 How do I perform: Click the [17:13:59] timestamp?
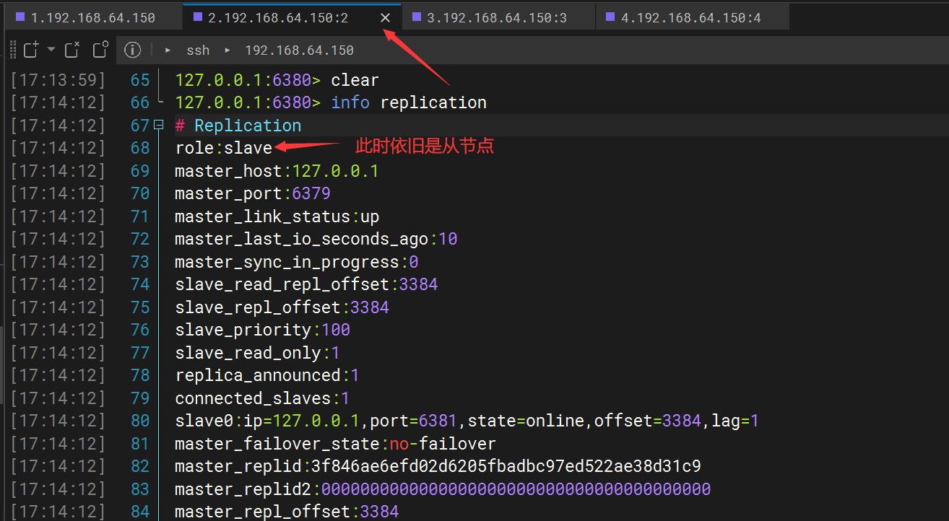coord(58,79)
